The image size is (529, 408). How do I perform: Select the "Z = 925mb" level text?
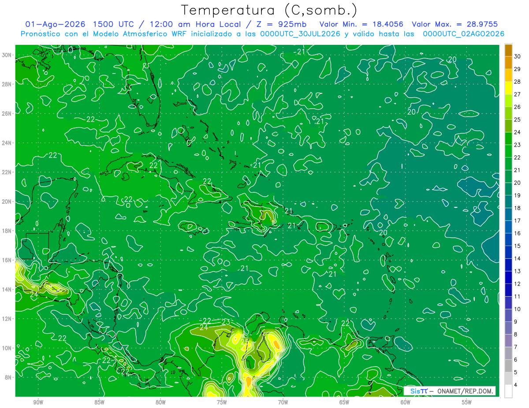283,24
